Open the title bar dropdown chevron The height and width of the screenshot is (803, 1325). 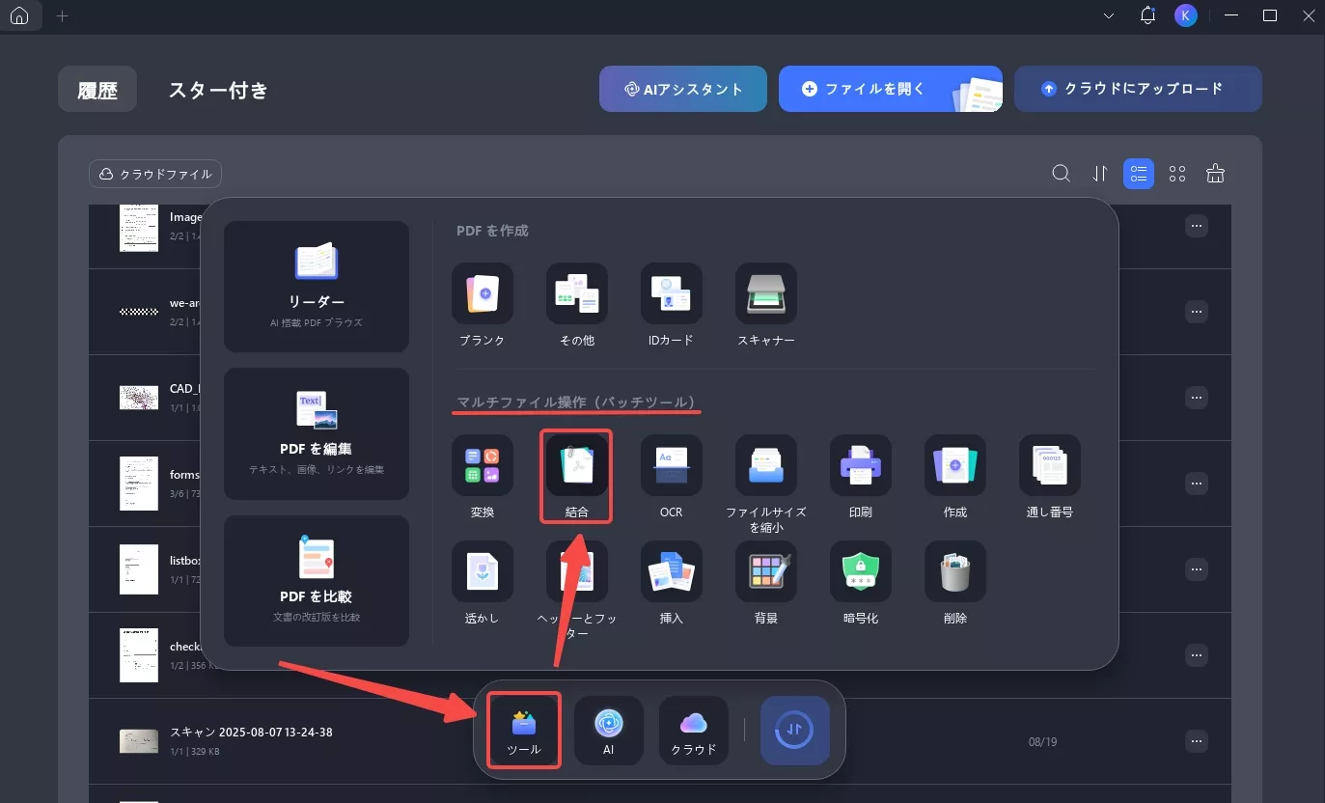1109,15
